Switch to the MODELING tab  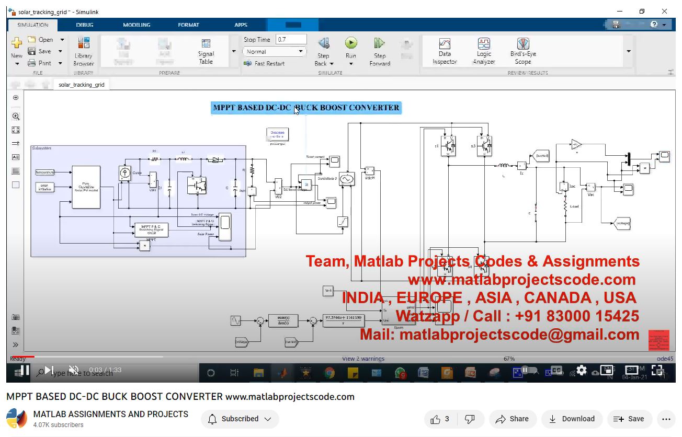(x=137, y=25)
